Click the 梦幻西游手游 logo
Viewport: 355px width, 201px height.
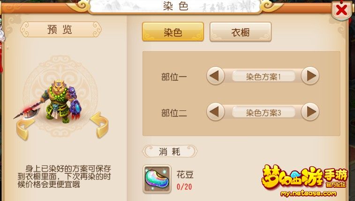[x=304, y=177]
